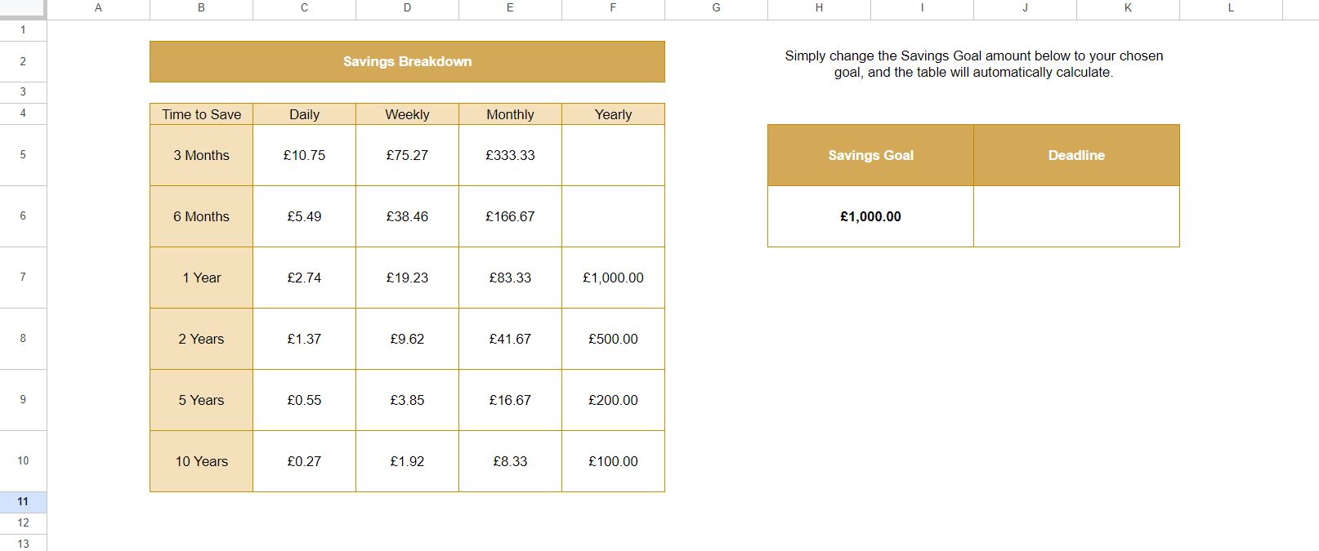This screenshot has height=551, width=1319.
Task: Select row 7 header
Action: [x=23, y=278]
